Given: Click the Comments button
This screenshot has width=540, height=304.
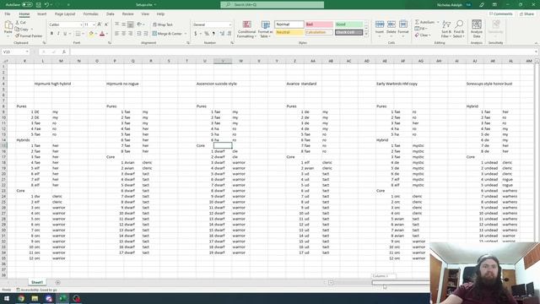Looking at the screenshot, I should (x=501, y=14).
